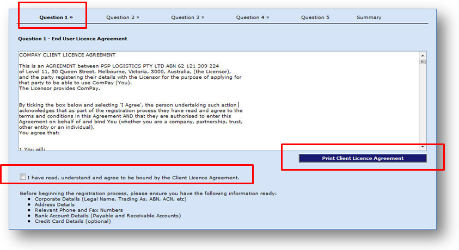Click the 'COMPAY CLIENT LICENCE AGREEMENT' title line
The width and height of the screenshot is (459, 250).
point(68,55)
